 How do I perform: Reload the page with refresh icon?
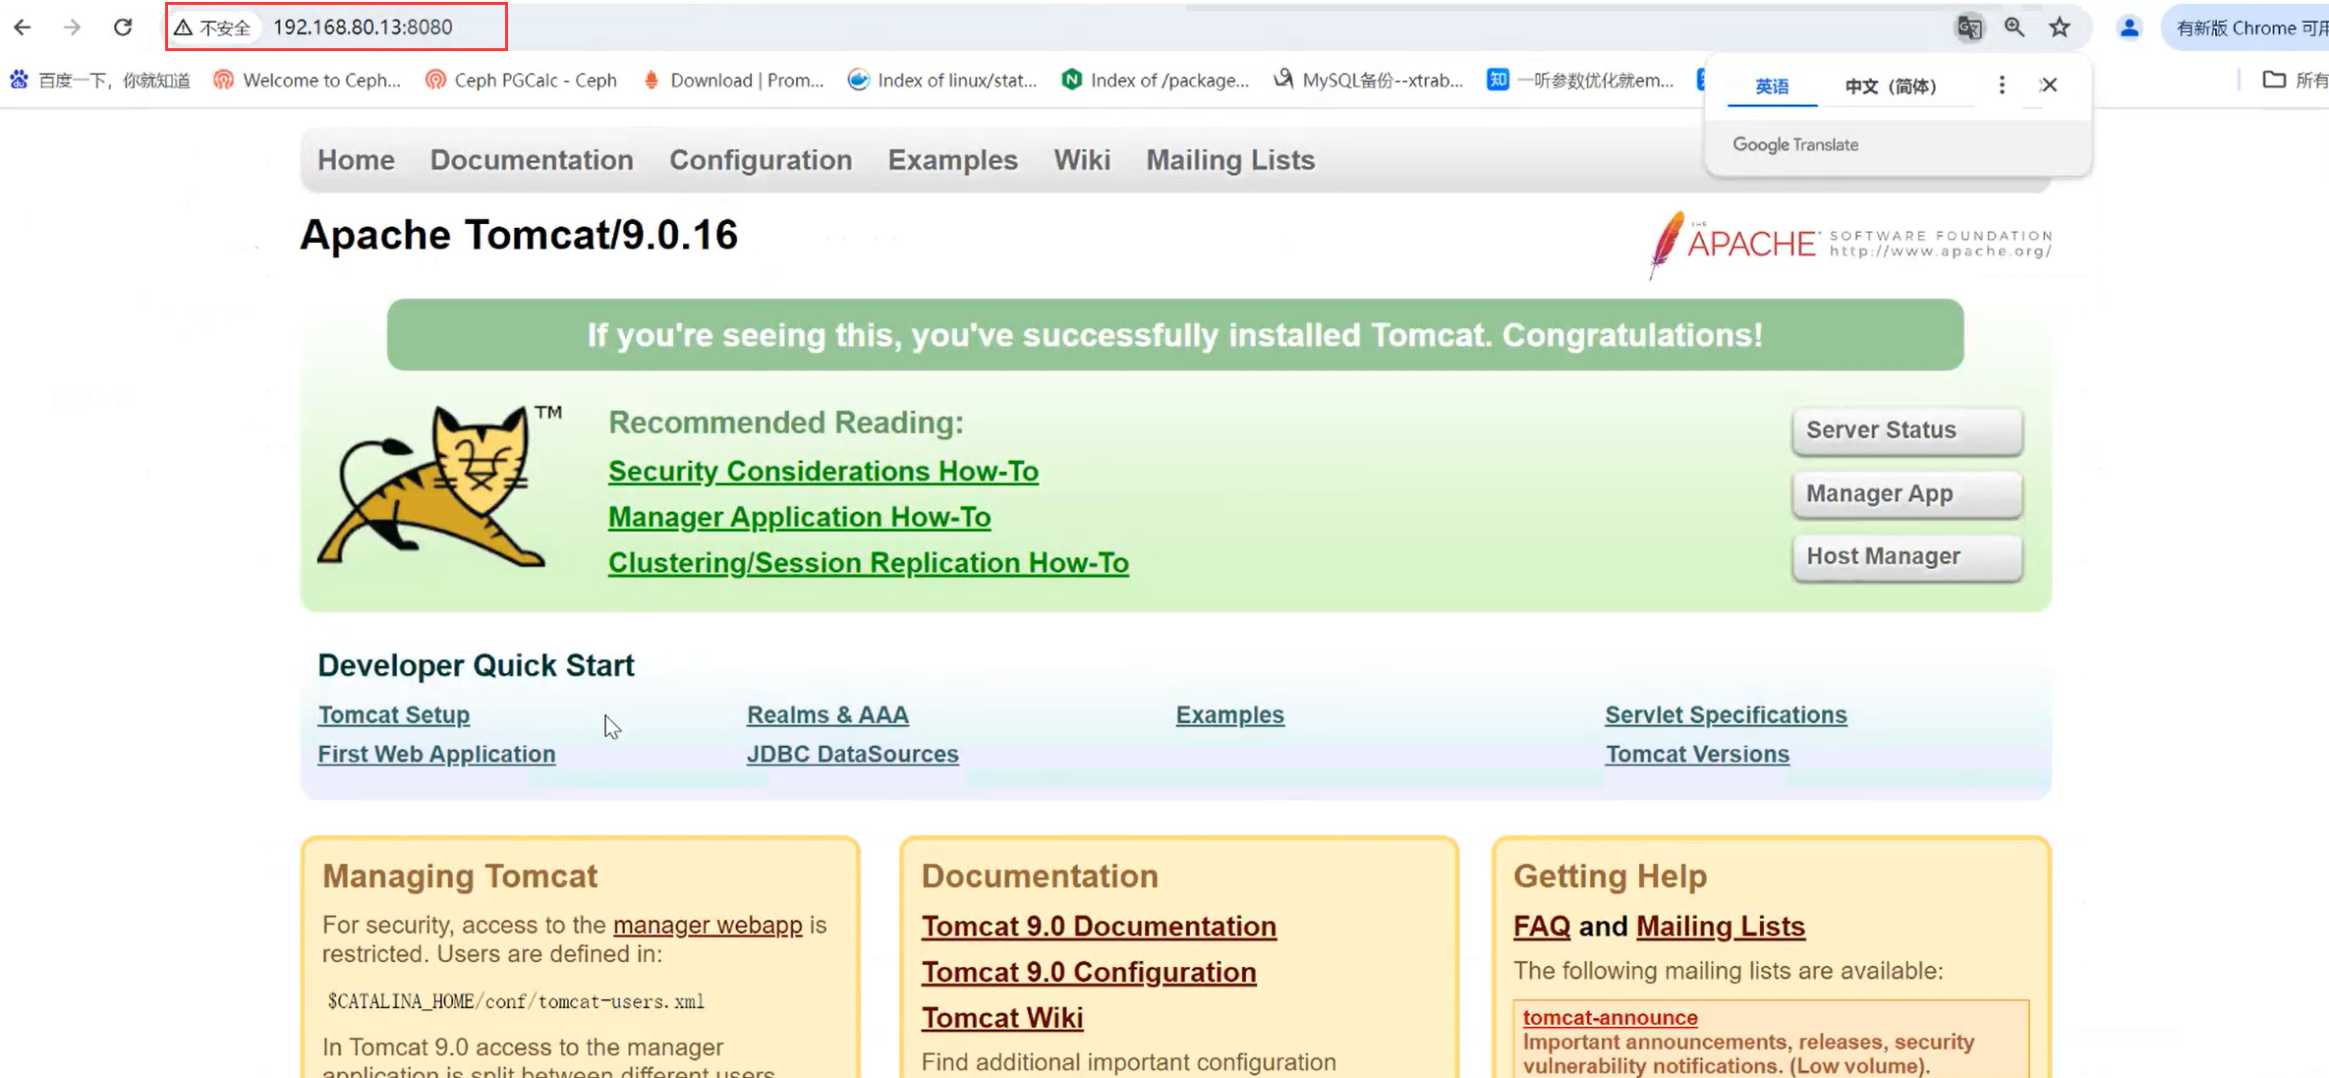(x=123, y=28)
